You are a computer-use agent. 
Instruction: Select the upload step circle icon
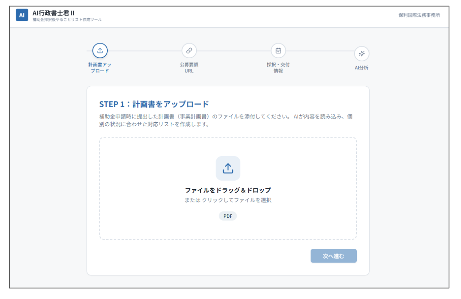tap(100, 50)
